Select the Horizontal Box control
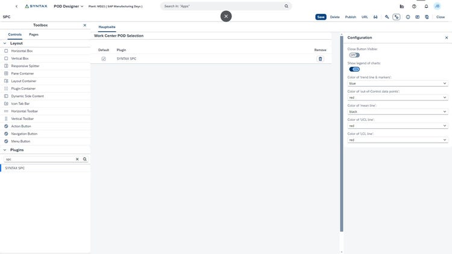The image size is (452, 254). pos(45,51)
